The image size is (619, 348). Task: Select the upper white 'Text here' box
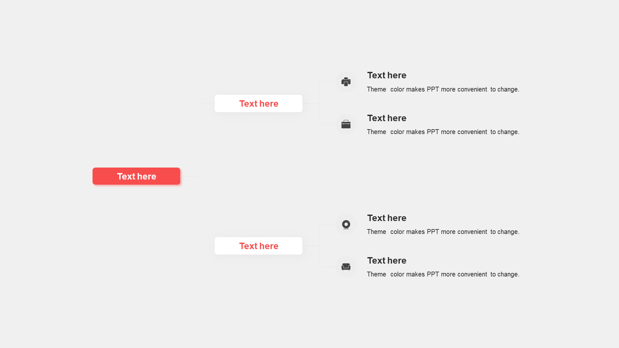click(259, 103)
